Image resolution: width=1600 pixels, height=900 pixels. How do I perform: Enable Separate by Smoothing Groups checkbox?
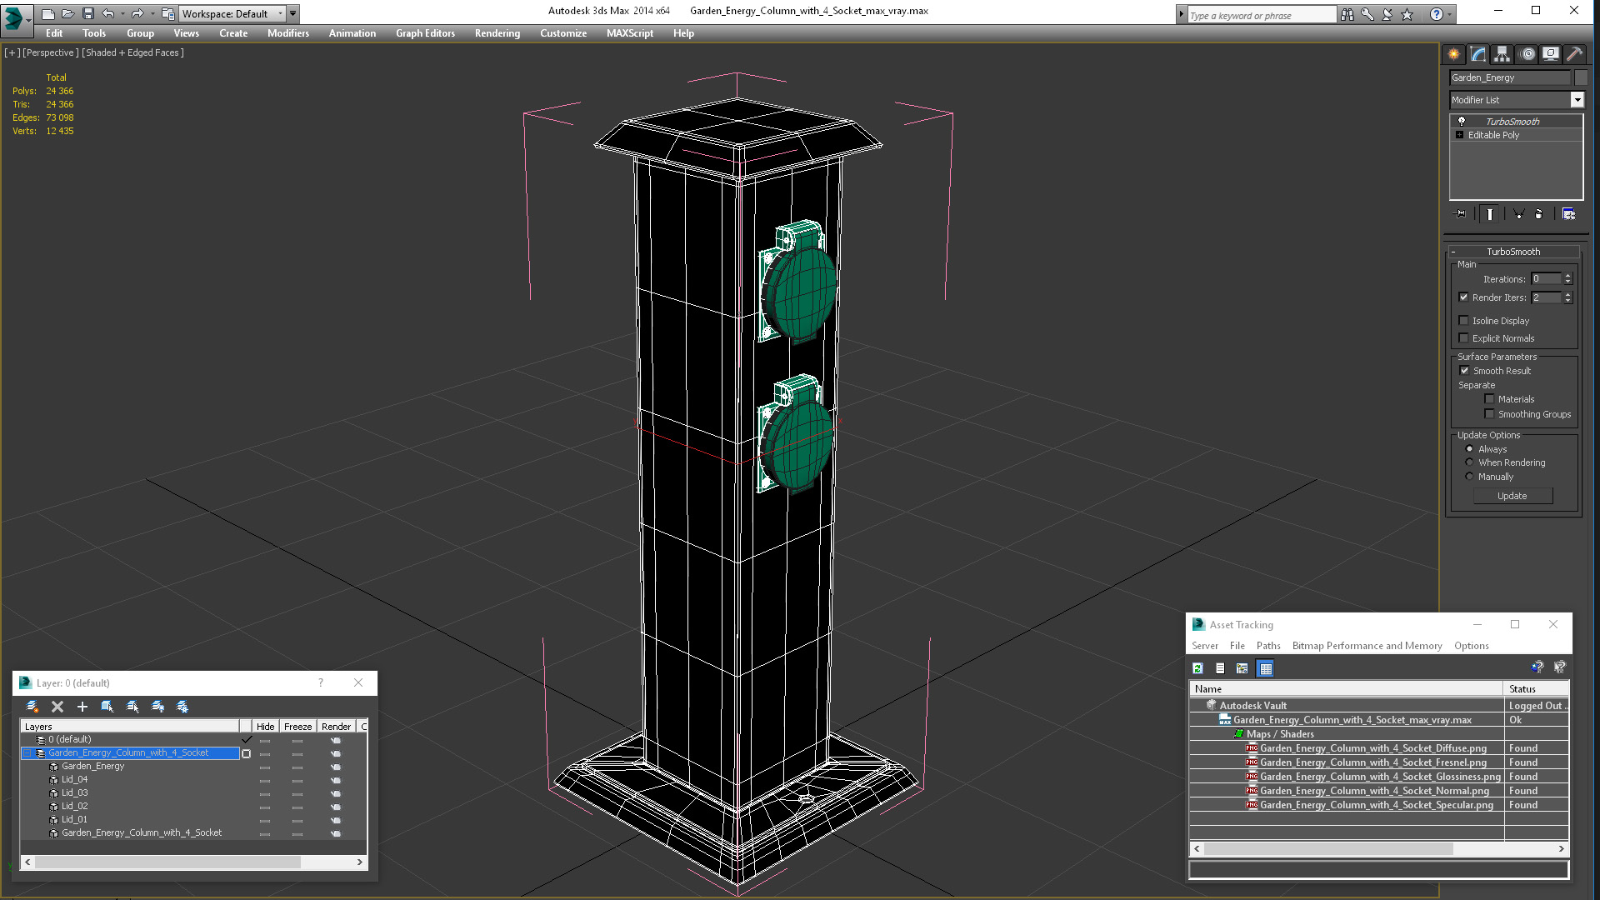[x=1490, y=414]
